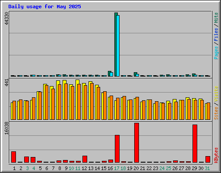
Task: Click the 16038 axis value
Action: click(x=6, y=128)
